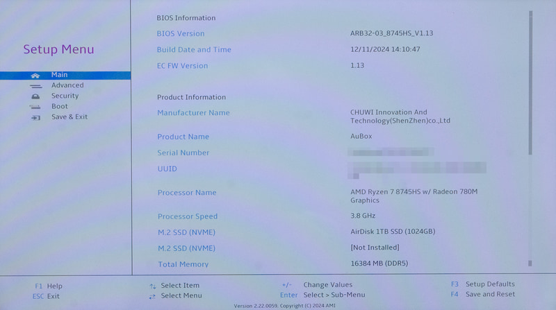Click the CHUWI Innovation manufacturer value
The image size is (556, 310).
pyautogui.click(x=400, y=117)
